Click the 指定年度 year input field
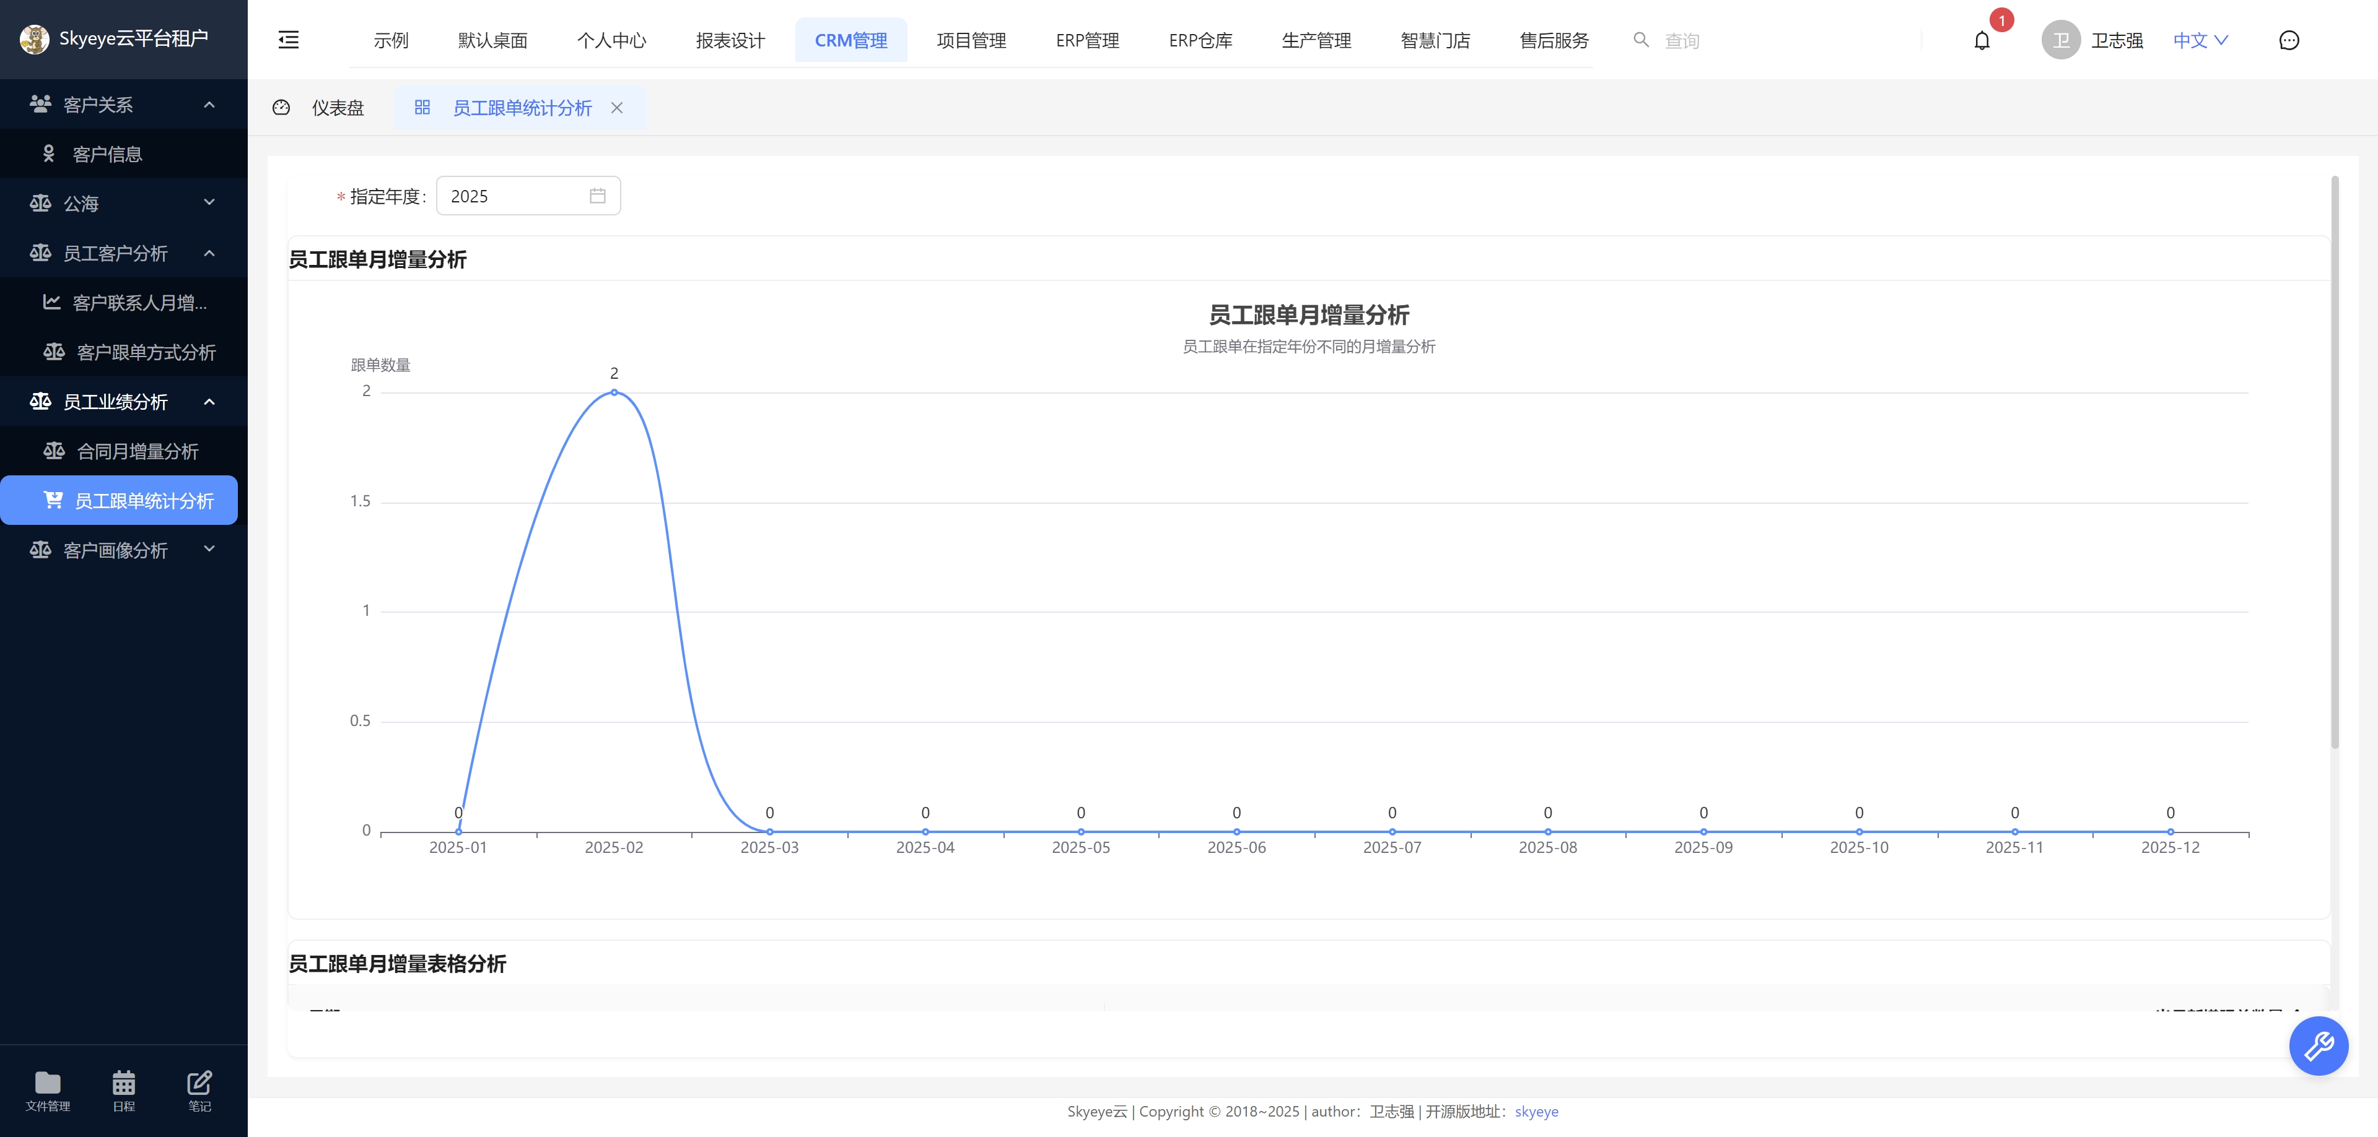The width and height of the screenshot is (2378, 1137). coord(528,196)
